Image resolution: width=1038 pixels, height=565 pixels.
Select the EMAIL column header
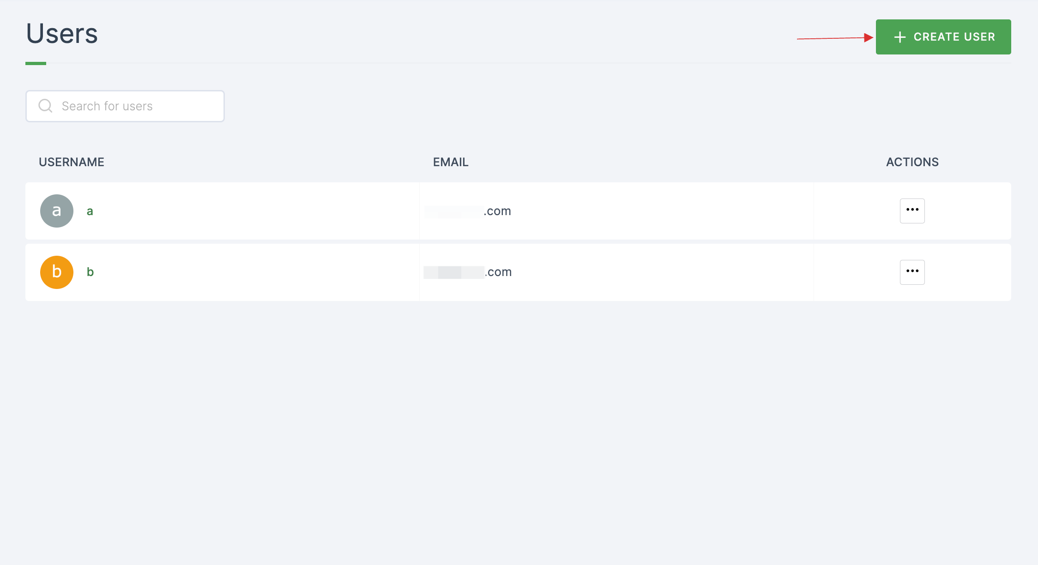tap(451, 162)
